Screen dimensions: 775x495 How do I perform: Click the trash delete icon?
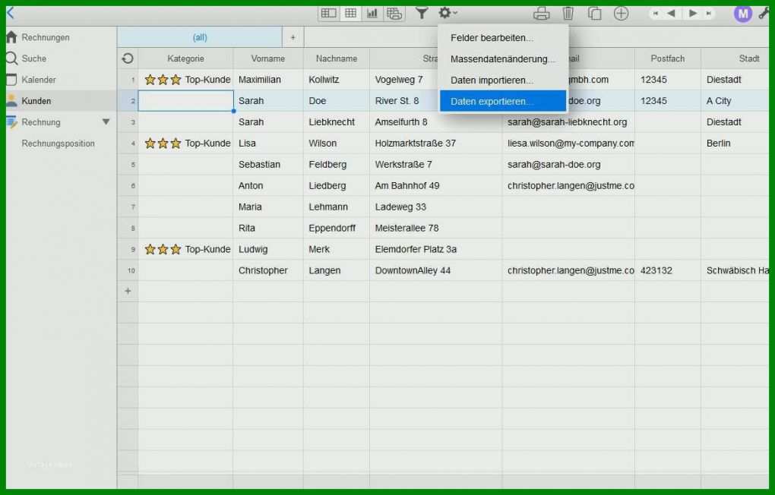[x=568, y=14]
